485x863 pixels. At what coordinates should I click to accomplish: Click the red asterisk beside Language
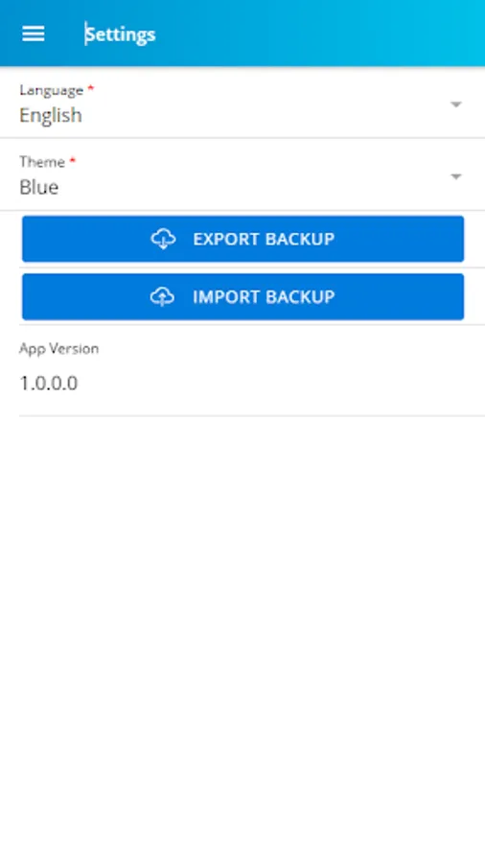click(91, 87)
